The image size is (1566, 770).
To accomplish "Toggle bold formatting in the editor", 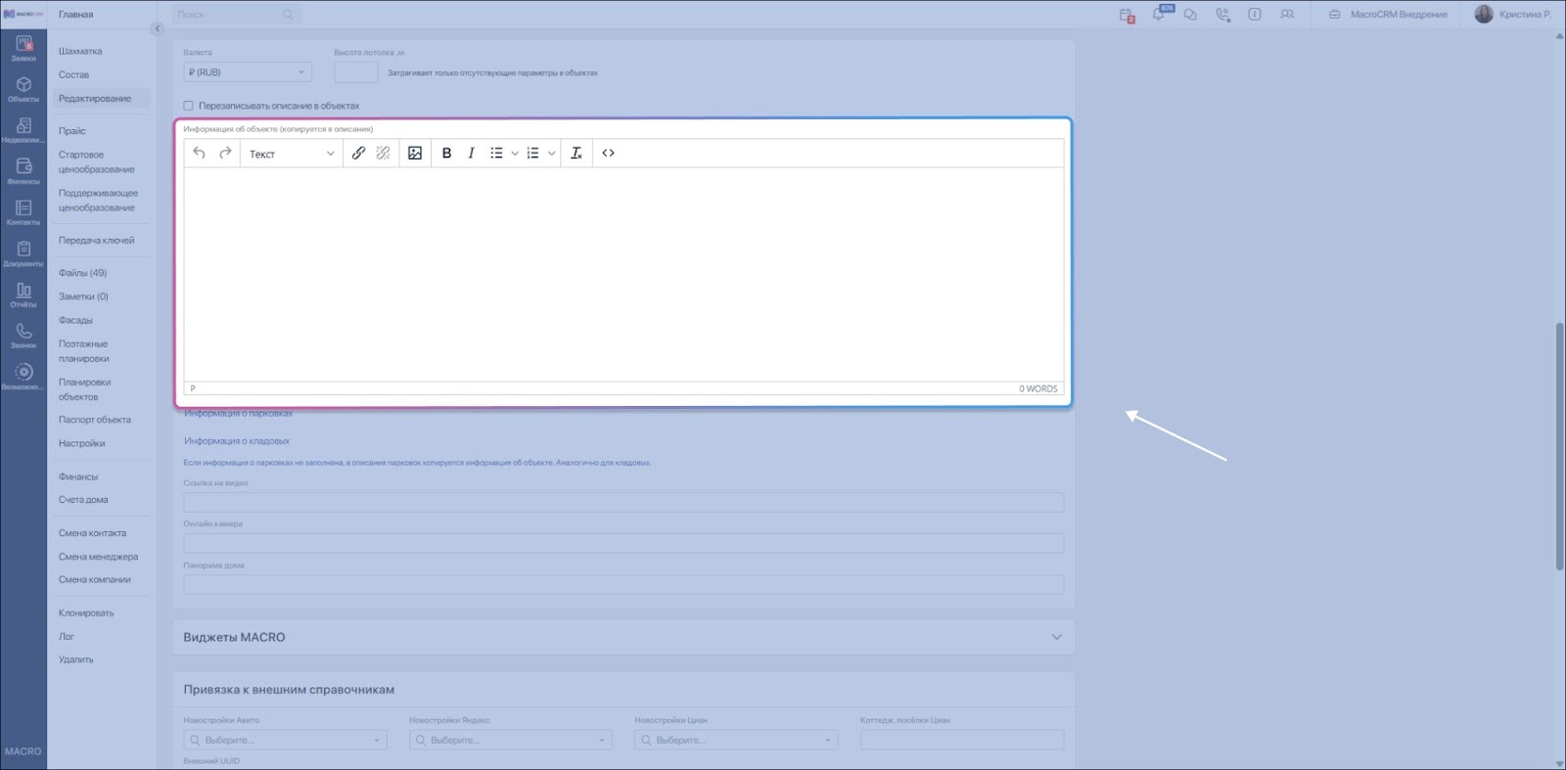I will point(446,153).
